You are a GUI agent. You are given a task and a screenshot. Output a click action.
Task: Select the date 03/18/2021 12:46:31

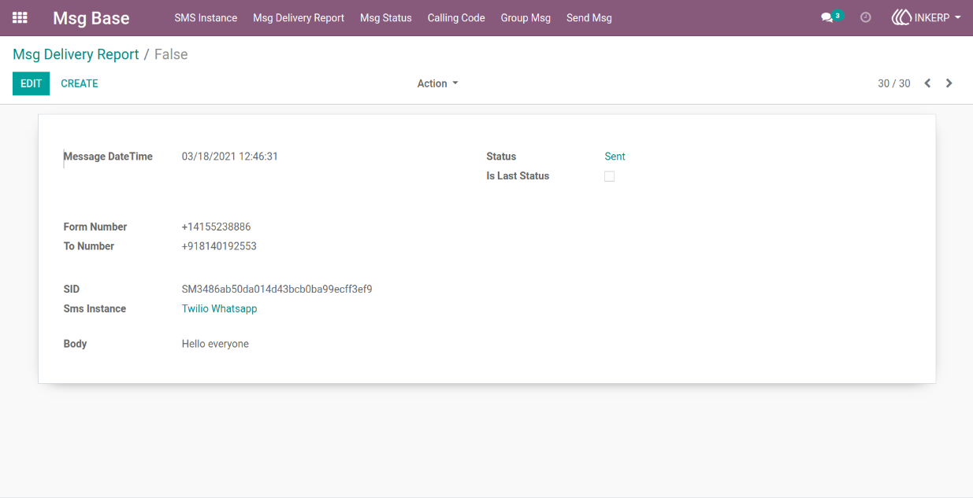tap(230, 157)
